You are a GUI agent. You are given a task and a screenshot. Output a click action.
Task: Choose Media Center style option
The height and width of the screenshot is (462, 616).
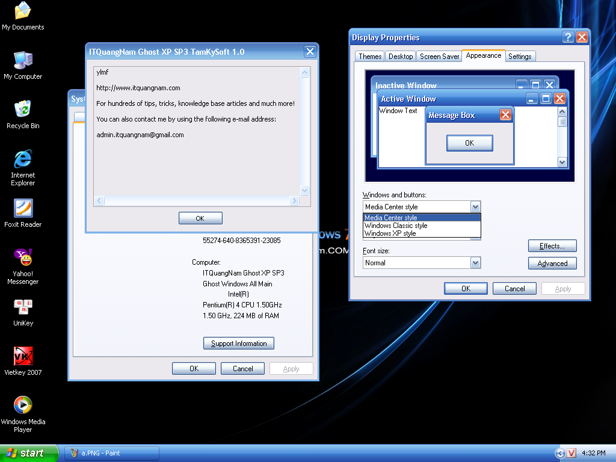point(422,218)
